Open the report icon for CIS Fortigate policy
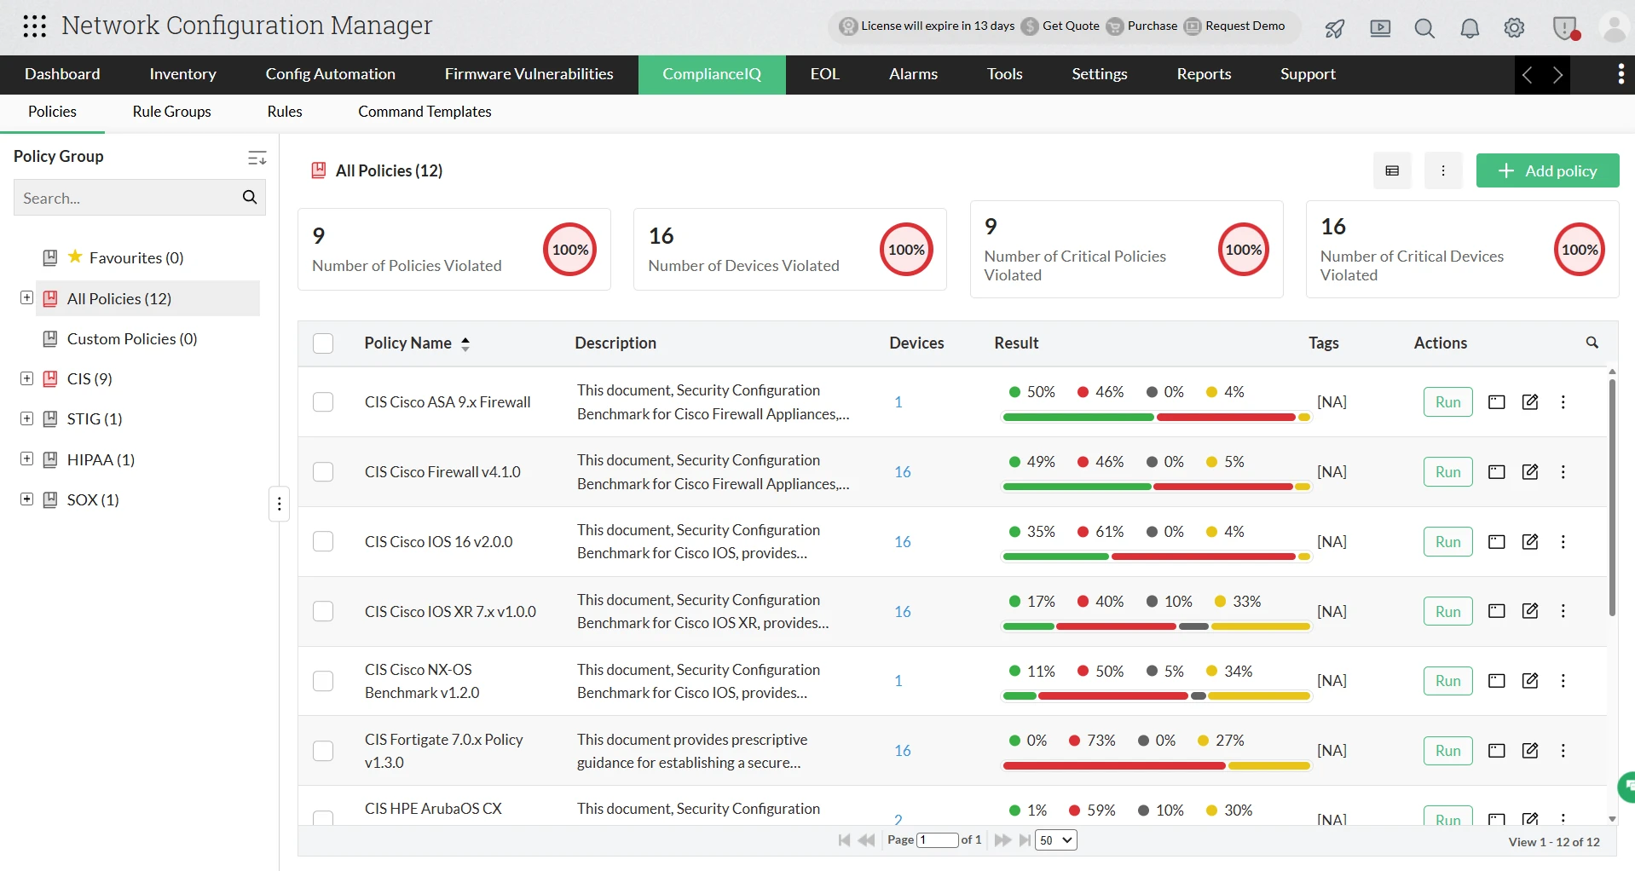Viewport: 1635px width, 871px height. point(1497,751)
